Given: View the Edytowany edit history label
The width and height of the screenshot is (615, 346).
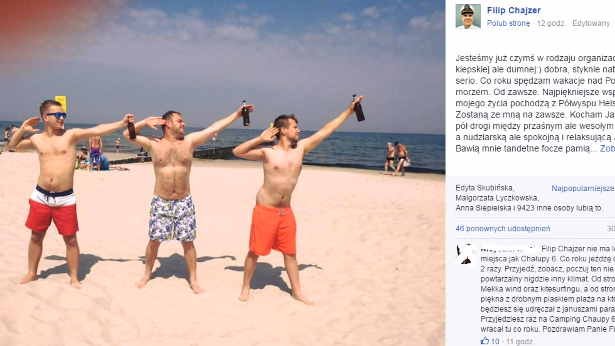Looking at the screenshot, I should [591, 23].
